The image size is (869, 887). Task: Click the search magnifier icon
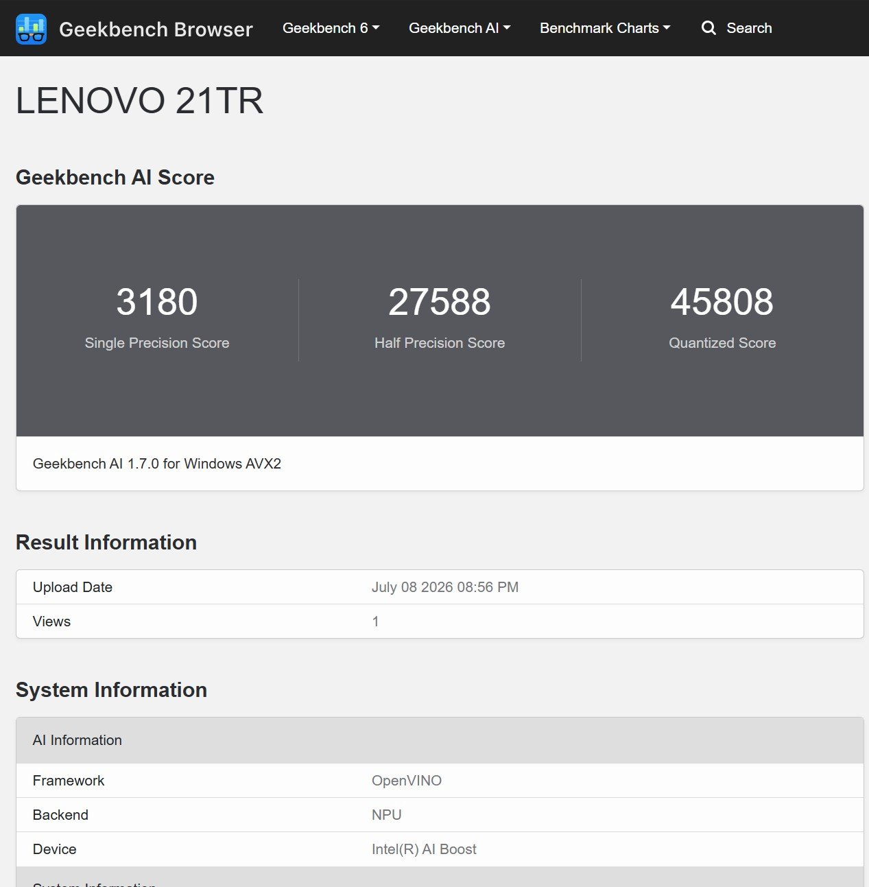[x=709, y=28]
